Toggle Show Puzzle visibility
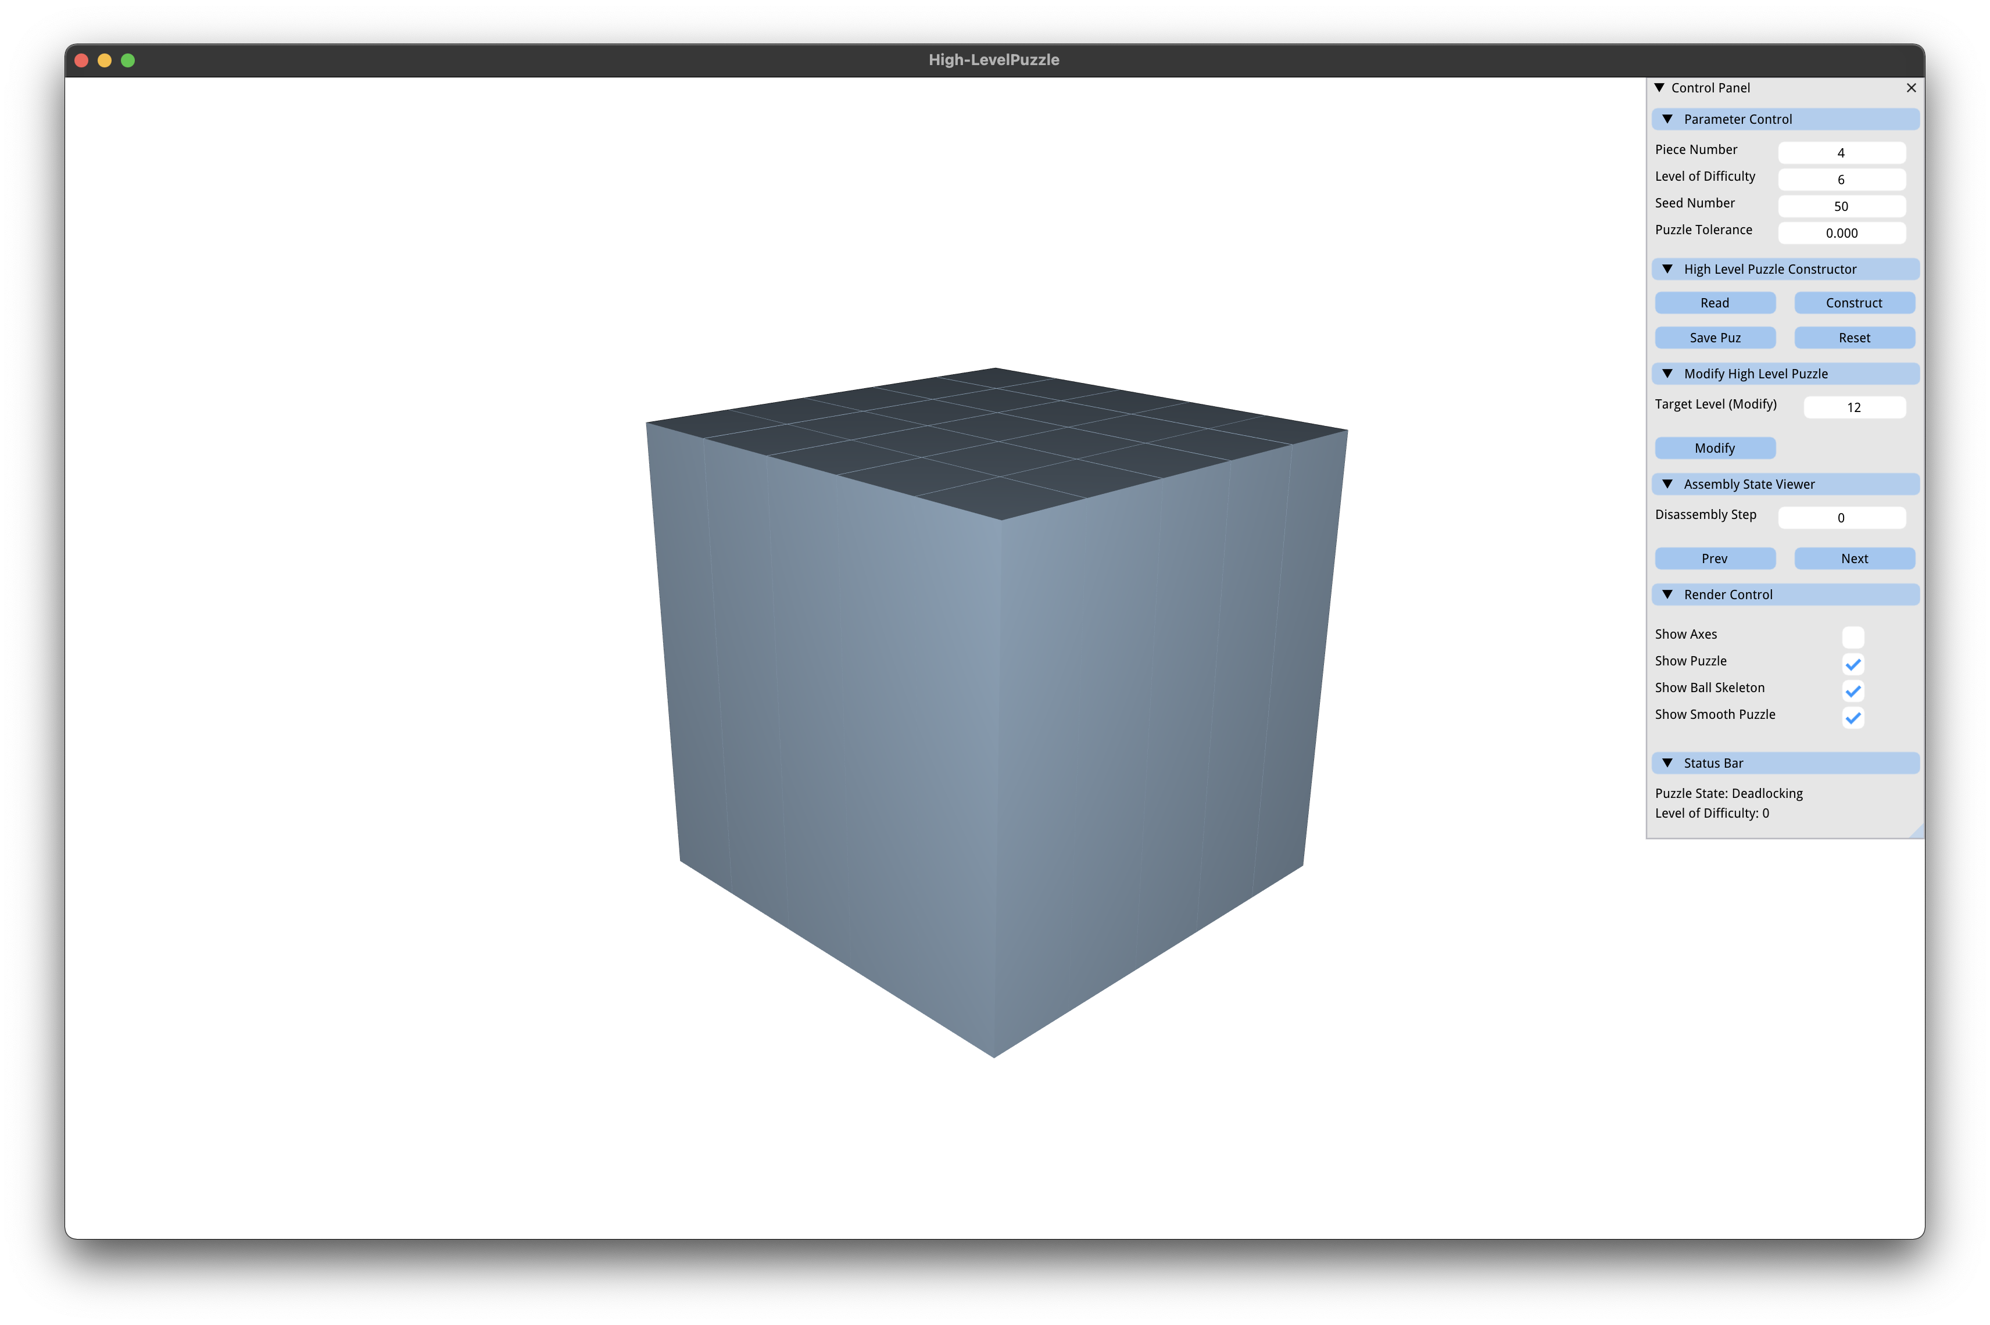The height and width of the screenshot is (1325, 1990). pyautogui.click(x=1852, y=661)
